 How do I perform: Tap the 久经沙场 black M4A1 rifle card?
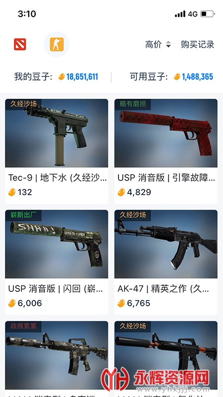(166, 359)
